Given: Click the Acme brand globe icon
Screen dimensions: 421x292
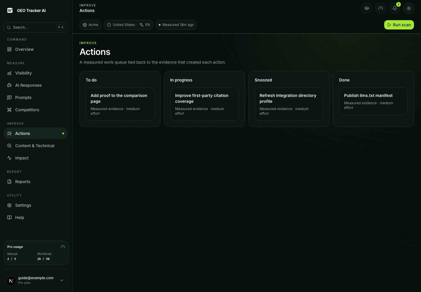Looking at the screenshot, I should 85,25.
